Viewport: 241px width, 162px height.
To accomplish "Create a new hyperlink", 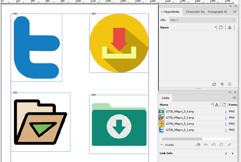I will pos(222,84).
